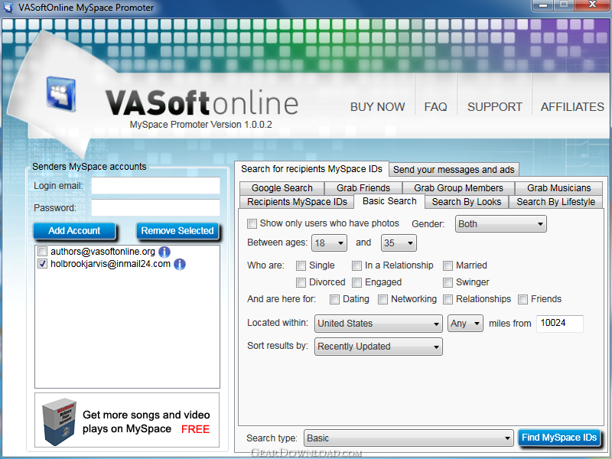Screen dimensions: 612x459
Task: Click the blue MySpace Promoter logo icon
Action: coord(61,93)
